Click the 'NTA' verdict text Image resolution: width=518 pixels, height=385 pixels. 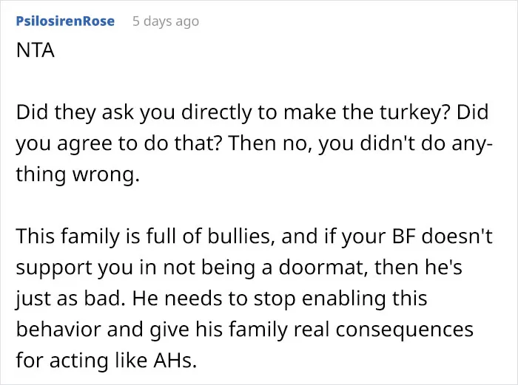tap(36, 51)
